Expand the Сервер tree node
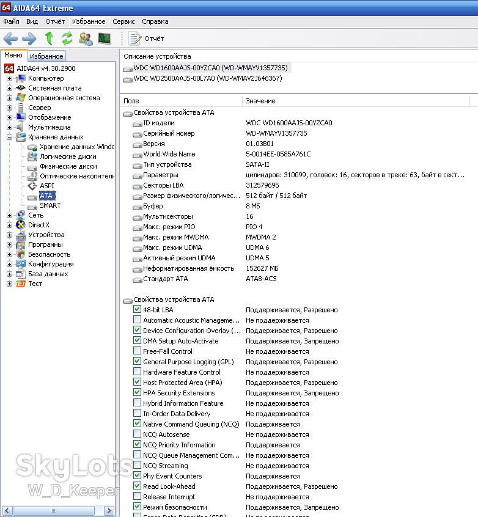The image size is (478, 517). (x=9, y=108)
